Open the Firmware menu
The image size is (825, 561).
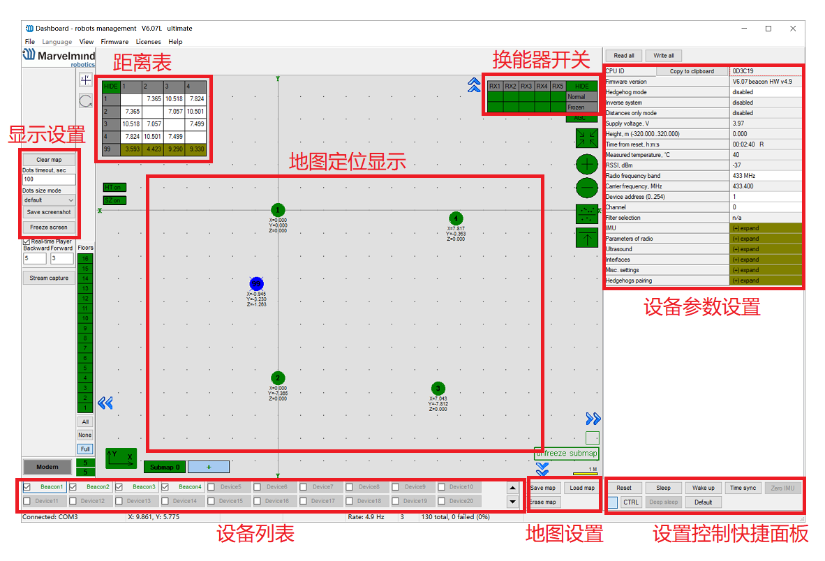point(114,42)
